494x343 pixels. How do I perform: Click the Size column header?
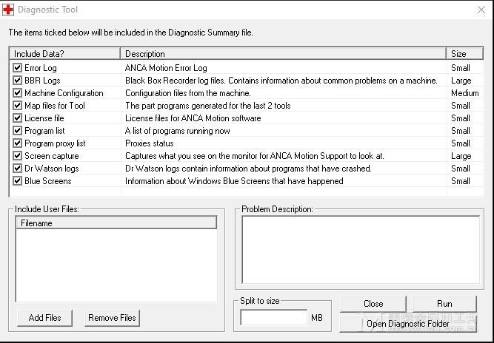pyautogui.click(x=465, y=54)
